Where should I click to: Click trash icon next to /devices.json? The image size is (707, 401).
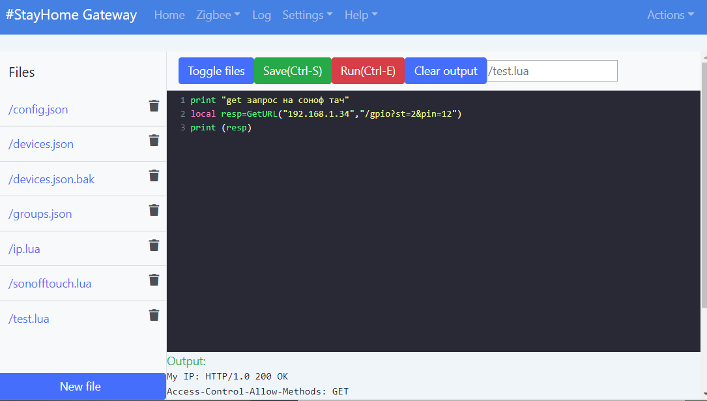[154, 140]
